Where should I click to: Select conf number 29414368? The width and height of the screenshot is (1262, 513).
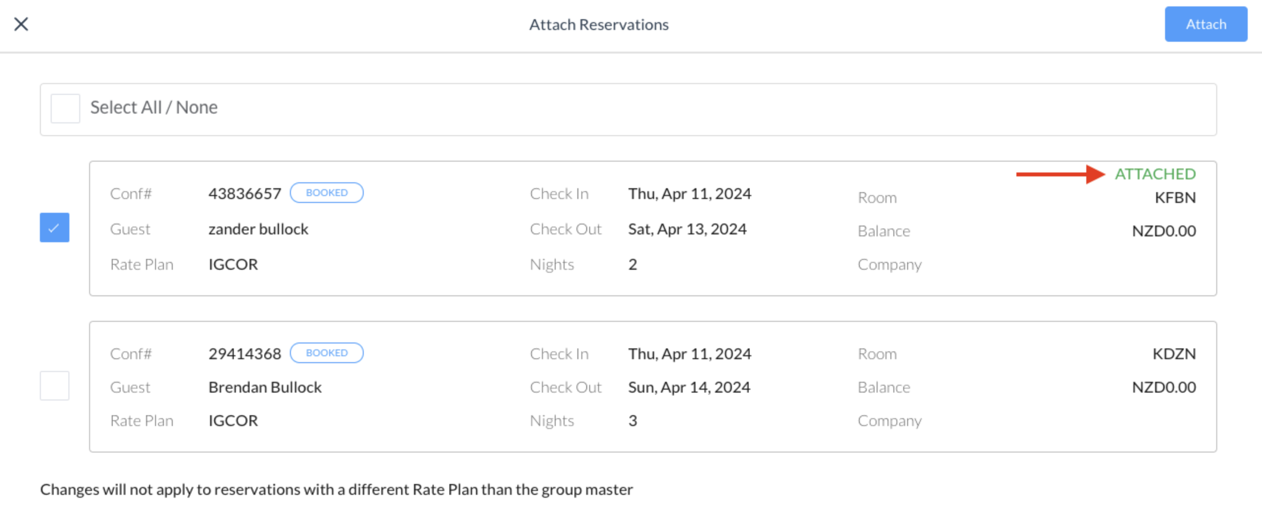point(245,353)
